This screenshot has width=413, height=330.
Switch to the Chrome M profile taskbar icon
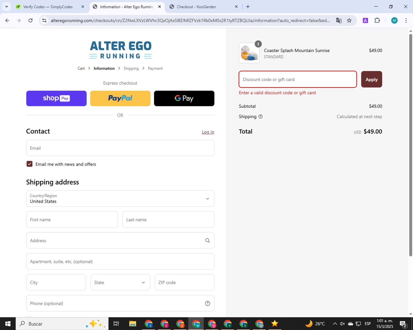pyautogui.click(x=196, y=324)
